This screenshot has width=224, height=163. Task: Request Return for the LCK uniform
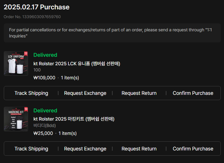[139, 93]
